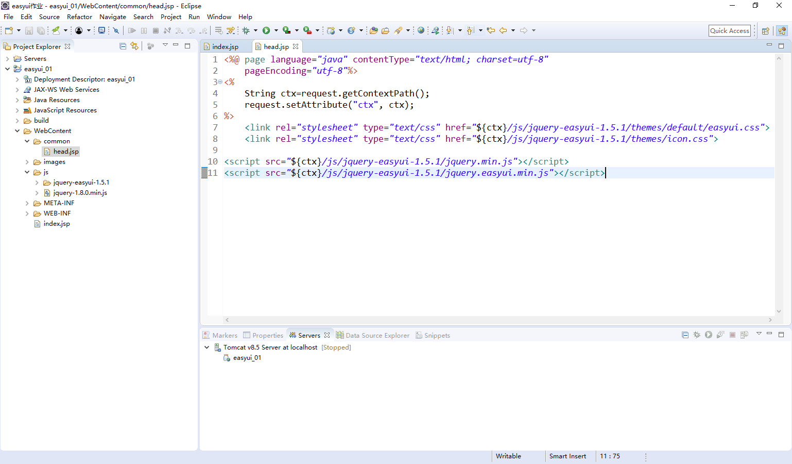The height and width of the screenshot is (464, 792).
Task: Click the Smart Insert status bar entry
Action: tap(567, 456)
